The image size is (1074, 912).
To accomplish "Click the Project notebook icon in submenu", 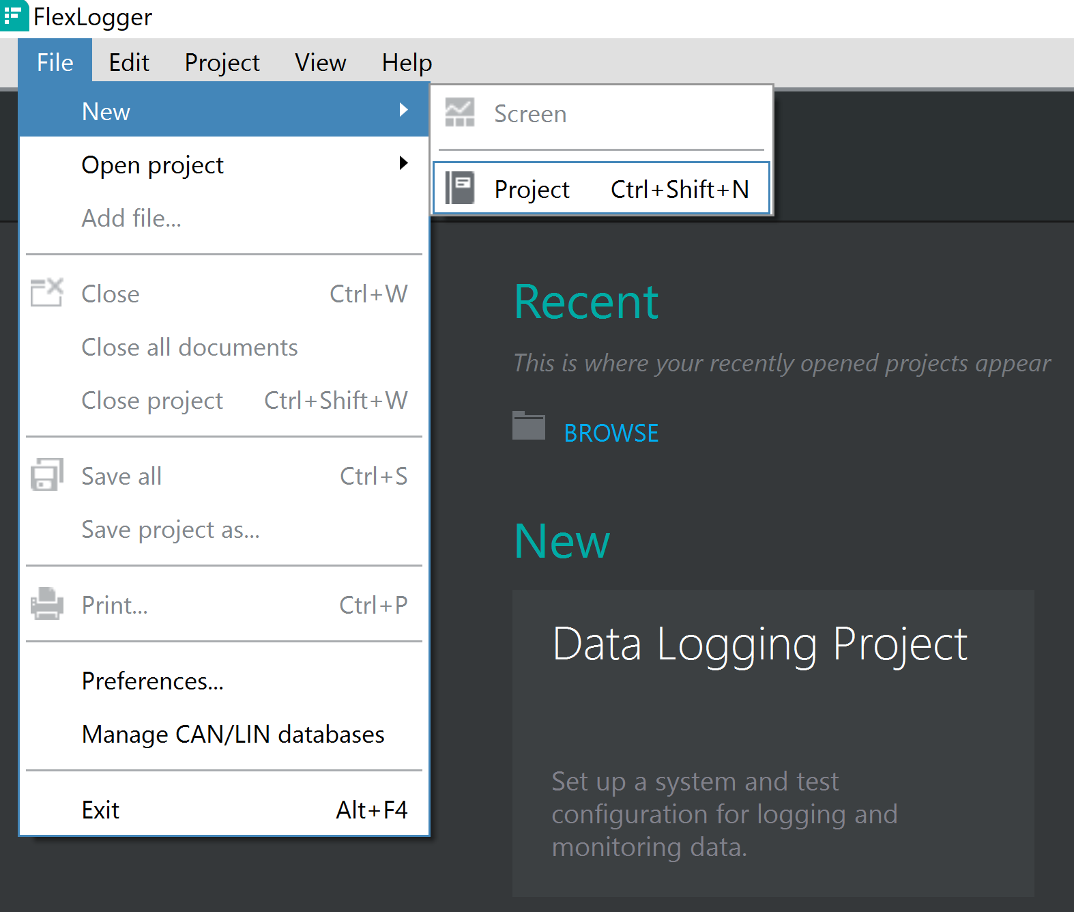I will 459,188.
